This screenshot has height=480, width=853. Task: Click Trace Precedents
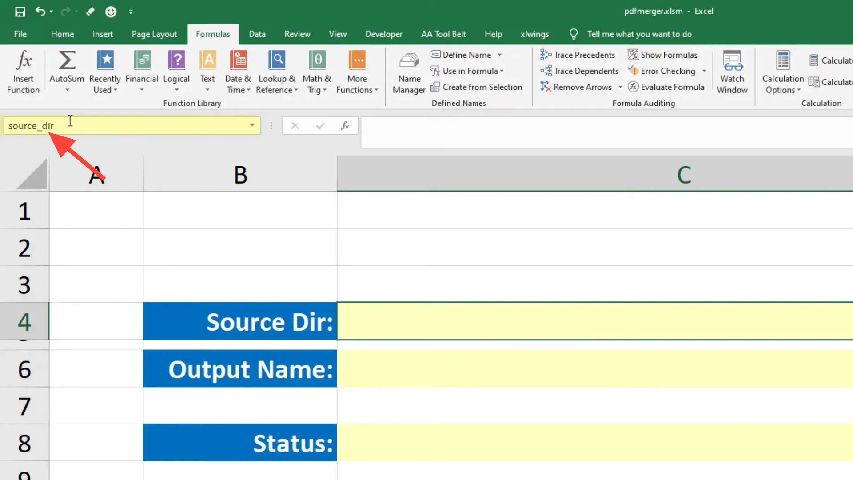578,55
